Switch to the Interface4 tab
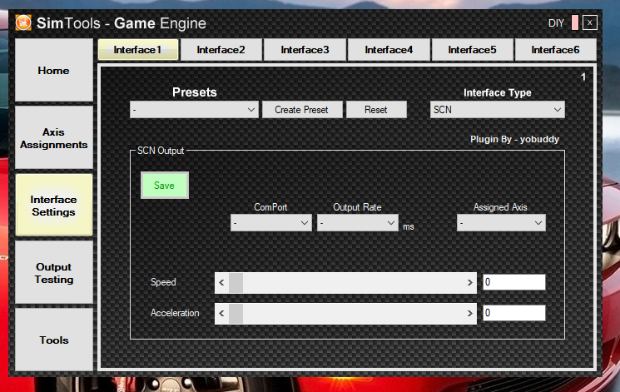The width and height of the screenshot is (620, 392). point(389,50)
